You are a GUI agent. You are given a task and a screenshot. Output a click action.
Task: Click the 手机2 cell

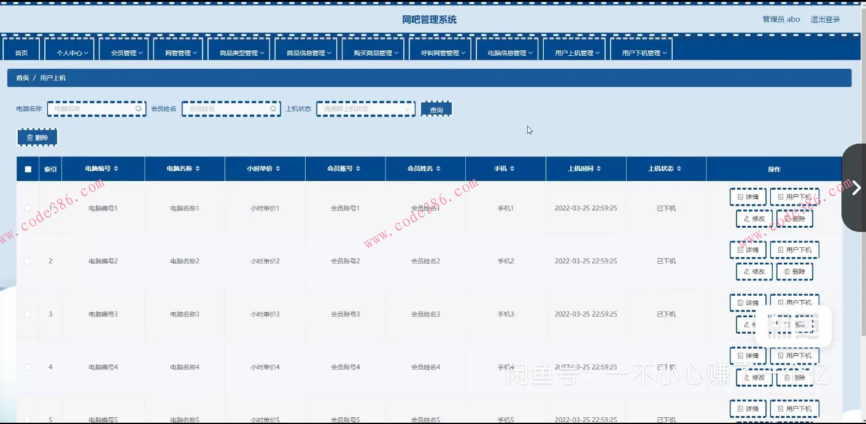pyautogui.click(x=506, y=261)
